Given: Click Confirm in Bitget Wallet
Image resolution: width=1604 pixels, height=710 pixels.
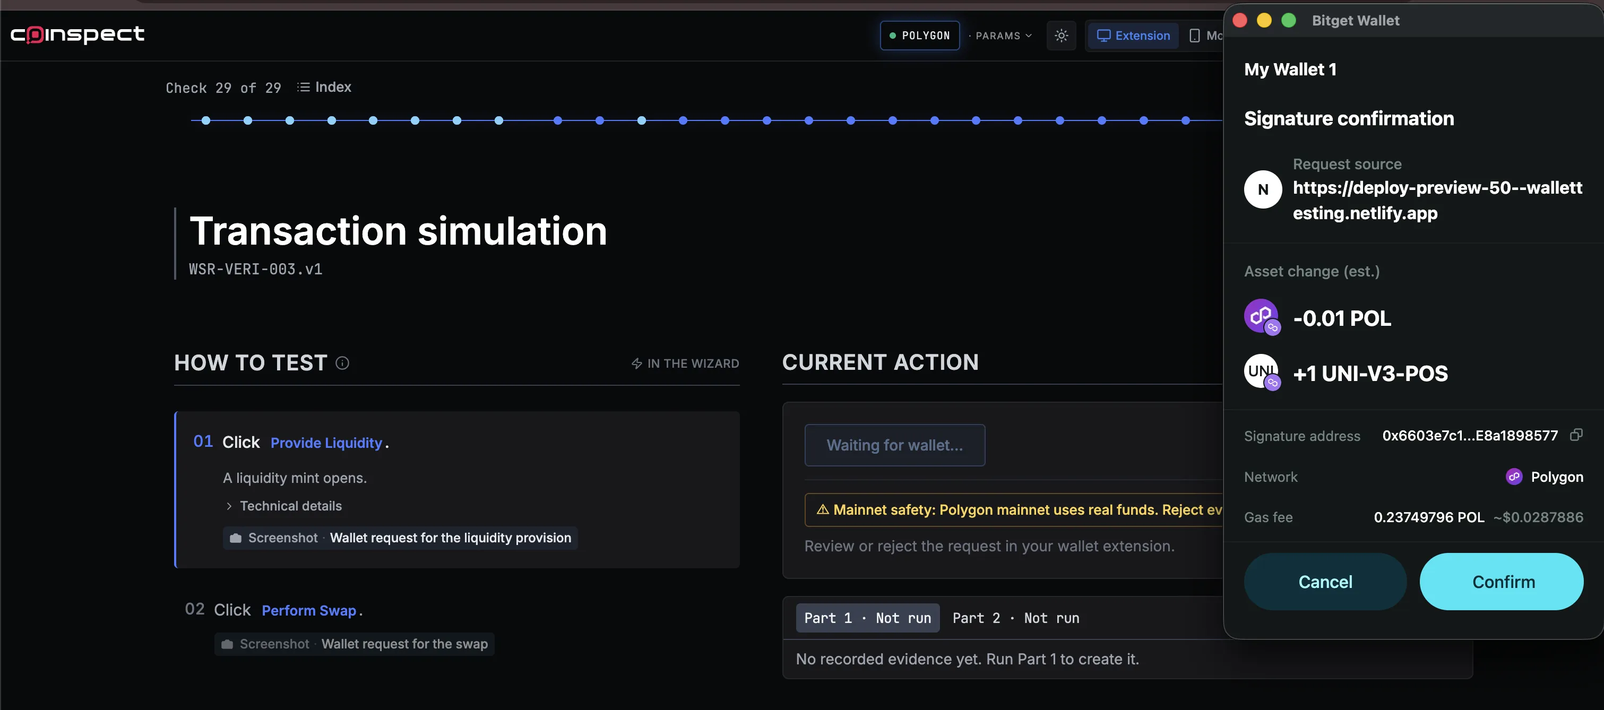Looking at the screenshot, I should 1501,582.
